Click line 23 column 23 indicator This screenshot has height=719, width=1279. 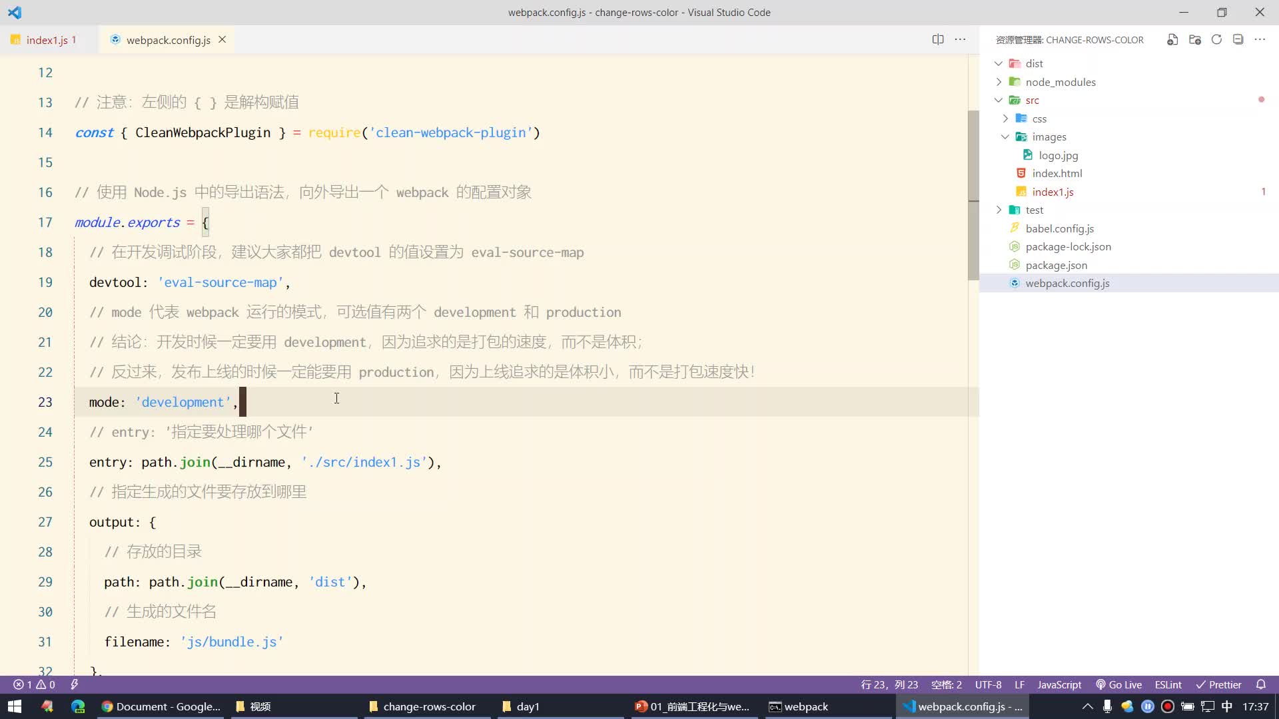[889, 684]
